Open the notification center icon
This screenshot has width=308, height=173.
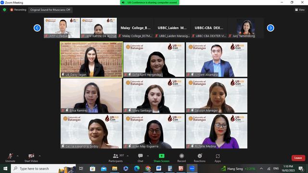click(301, 169)
